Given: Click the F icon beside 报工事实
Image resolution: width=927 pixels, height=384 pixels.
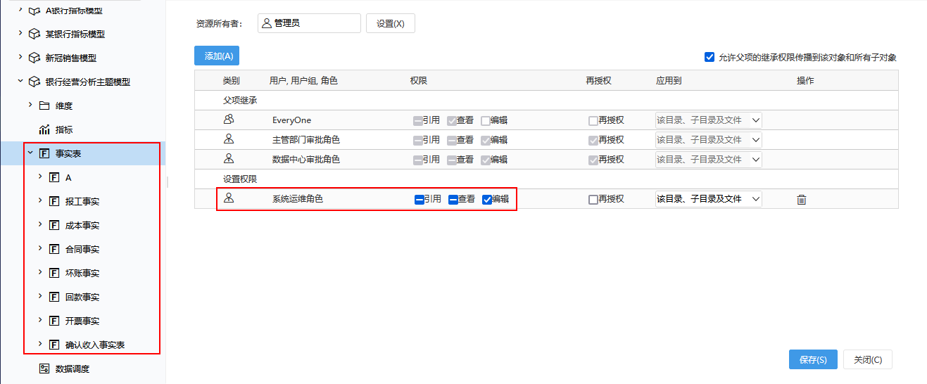Looking at the screenshot, I should click(x=54, y=201).
